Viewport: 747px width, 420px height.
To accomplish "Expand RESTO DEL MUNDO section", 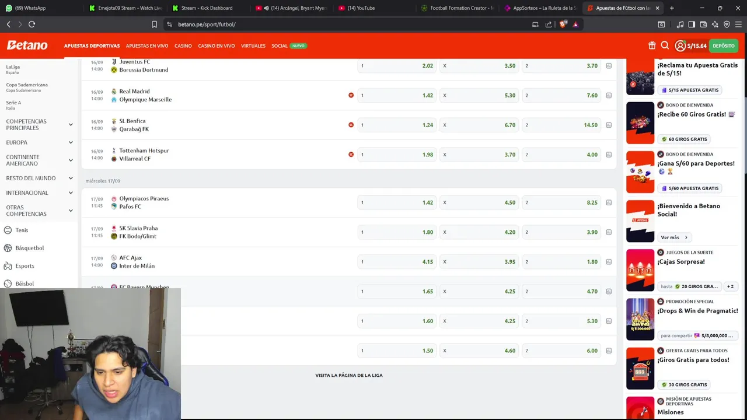I will click(39, 178).
